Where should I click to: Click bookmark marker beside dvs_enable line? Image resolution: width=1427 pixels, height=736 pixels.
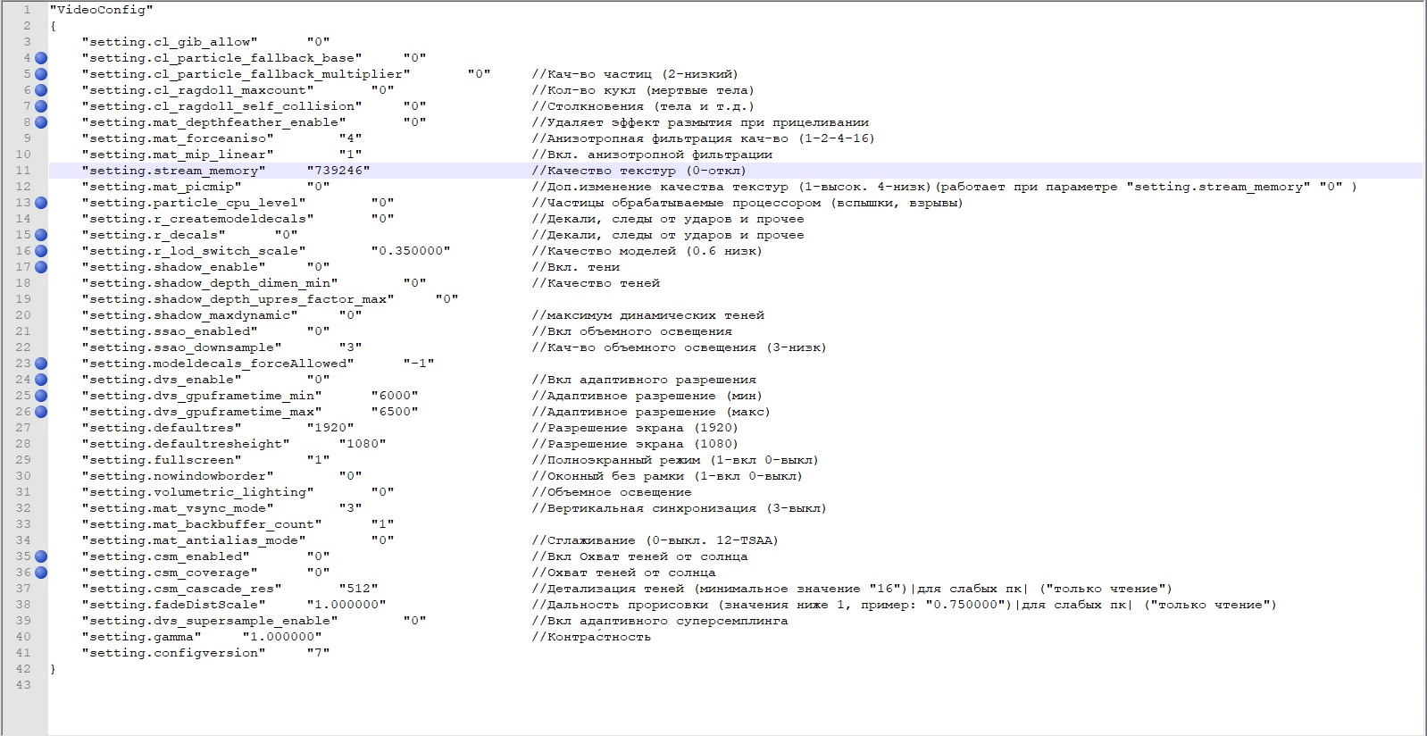[41, 380]
